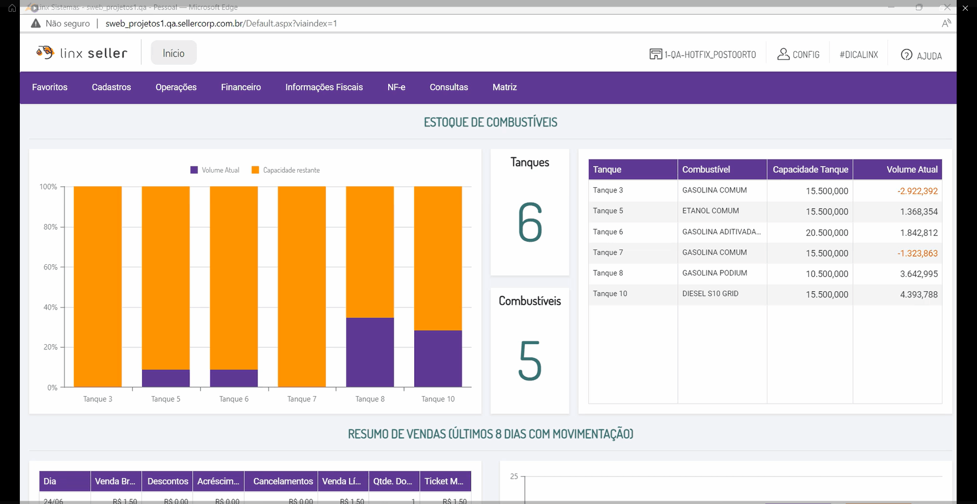Click the user icon next to CONFIG

783,54
